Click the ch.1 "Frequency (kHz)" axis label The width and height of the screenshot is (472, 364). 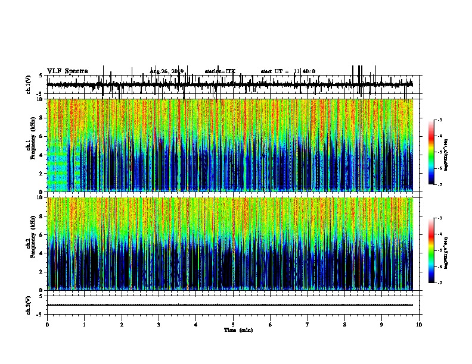pyautogui.click(x=33, y=139)
